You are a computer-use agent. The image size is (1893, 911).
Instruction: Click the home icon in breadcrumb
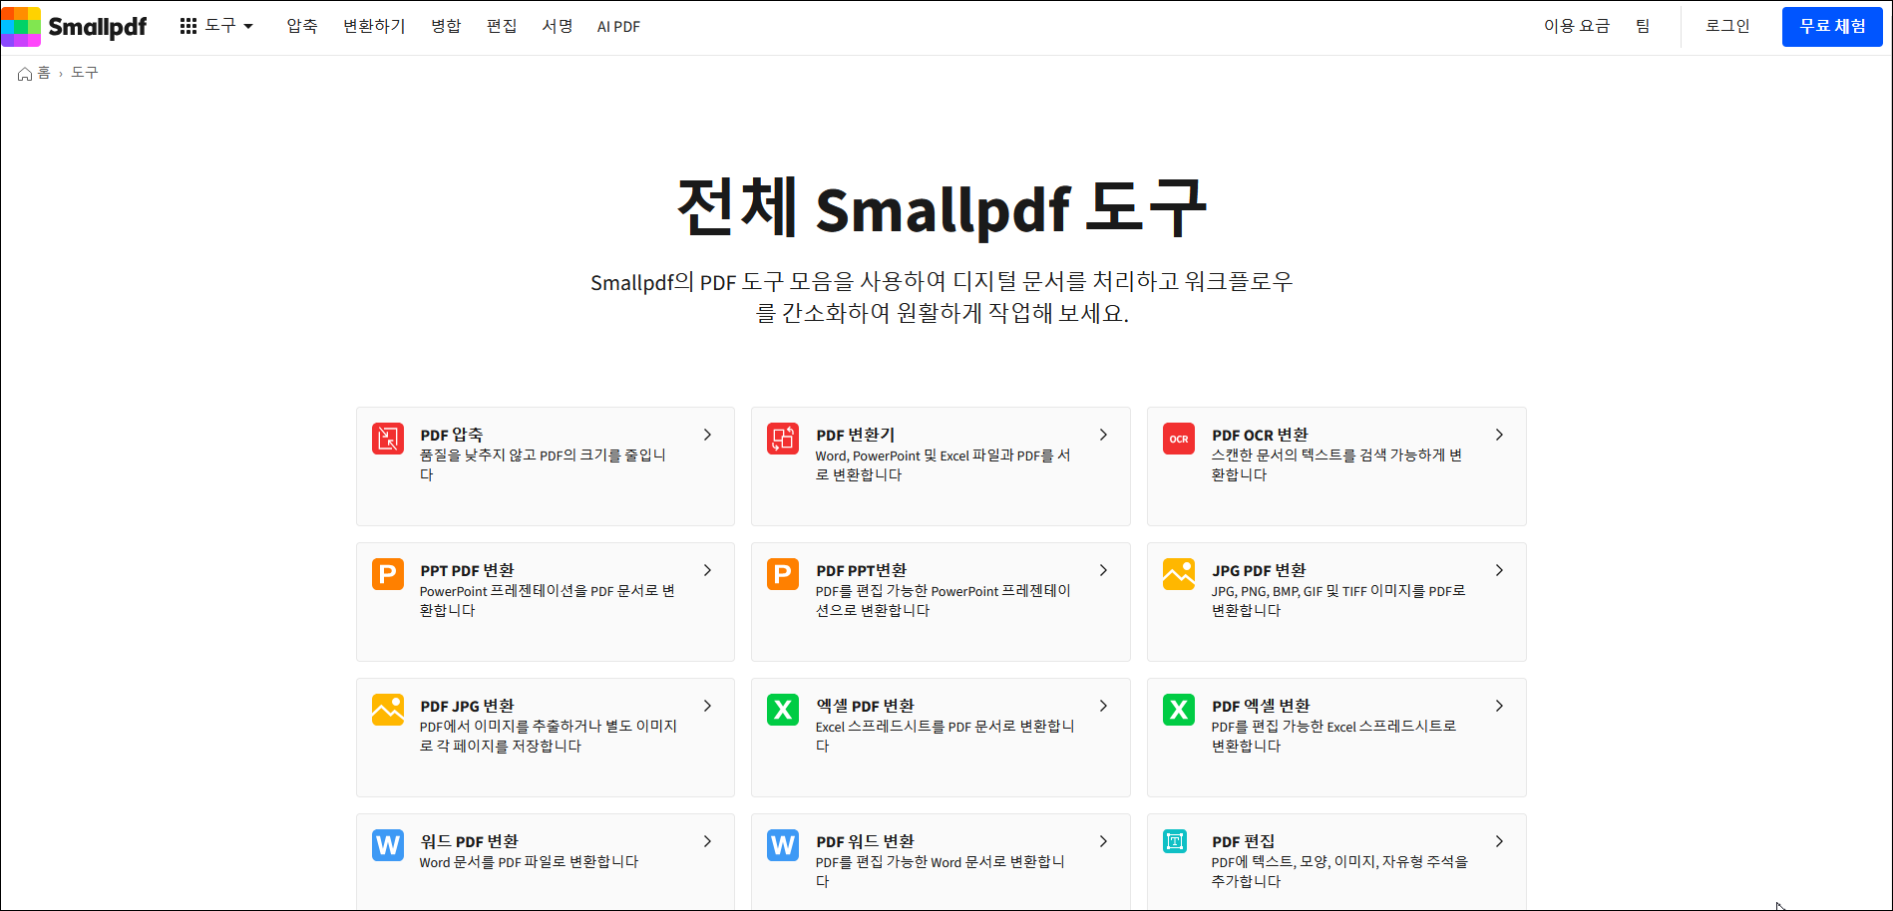click(25, 74)
